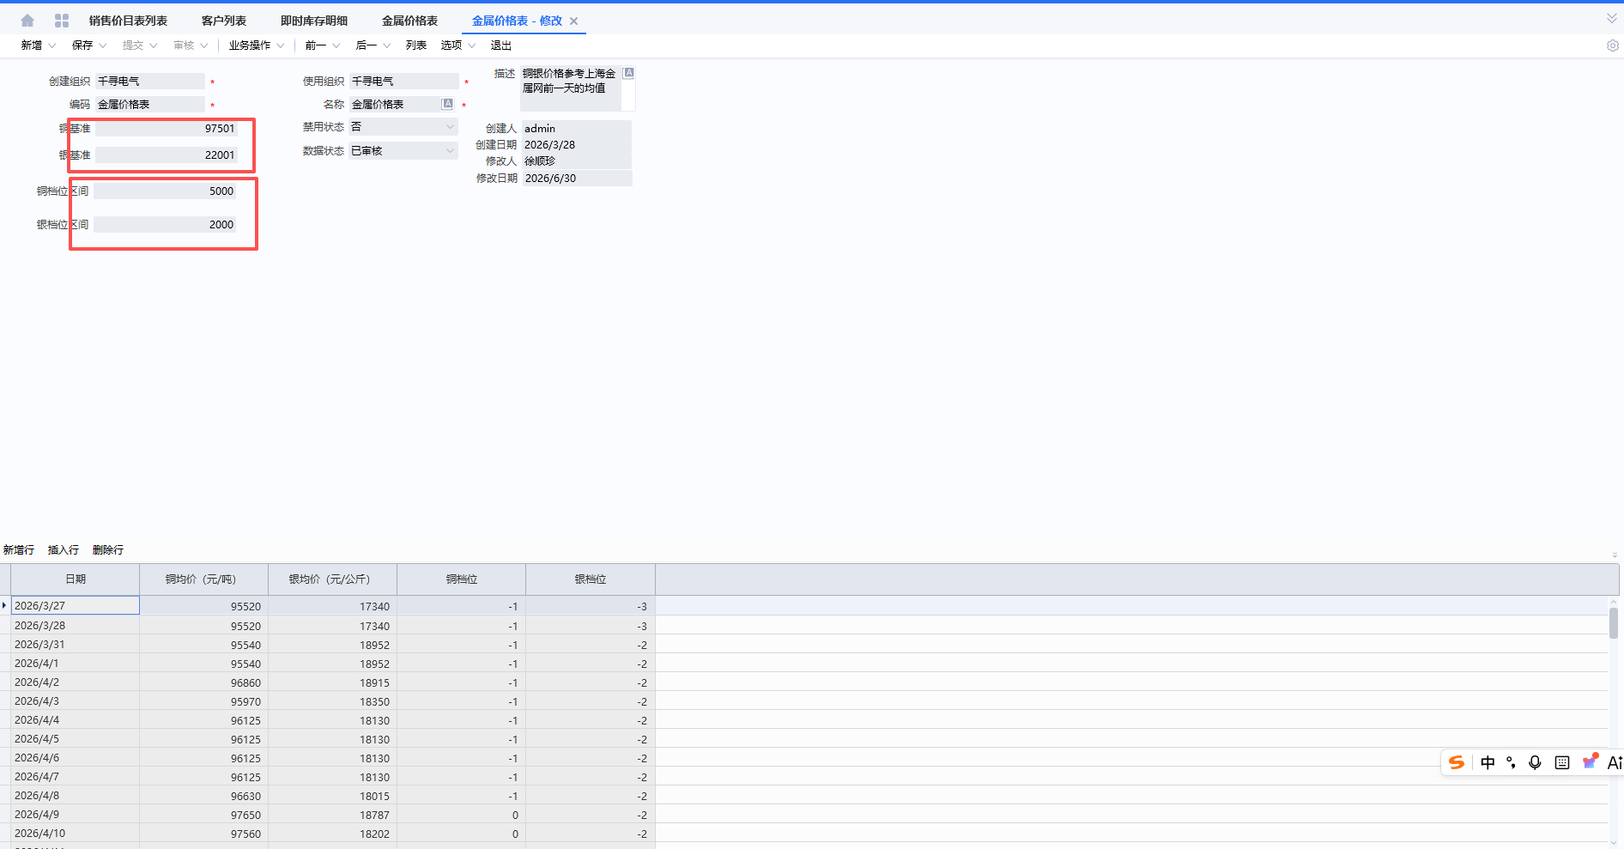This screenshot has width=1624, height=849.
Task: Switch to 销售价目表列表 tab
Action: point(128,21)
